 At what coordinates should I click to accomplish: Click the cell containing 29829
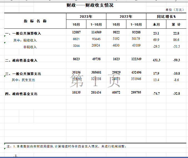116,72
